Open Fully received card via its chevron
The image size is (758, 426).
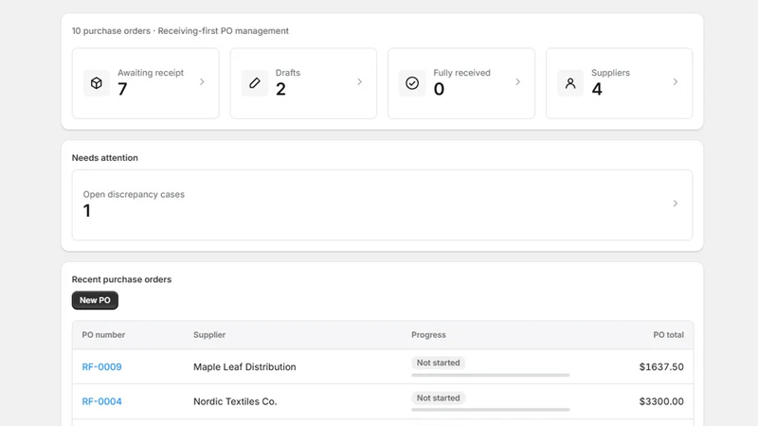[517, 82]
